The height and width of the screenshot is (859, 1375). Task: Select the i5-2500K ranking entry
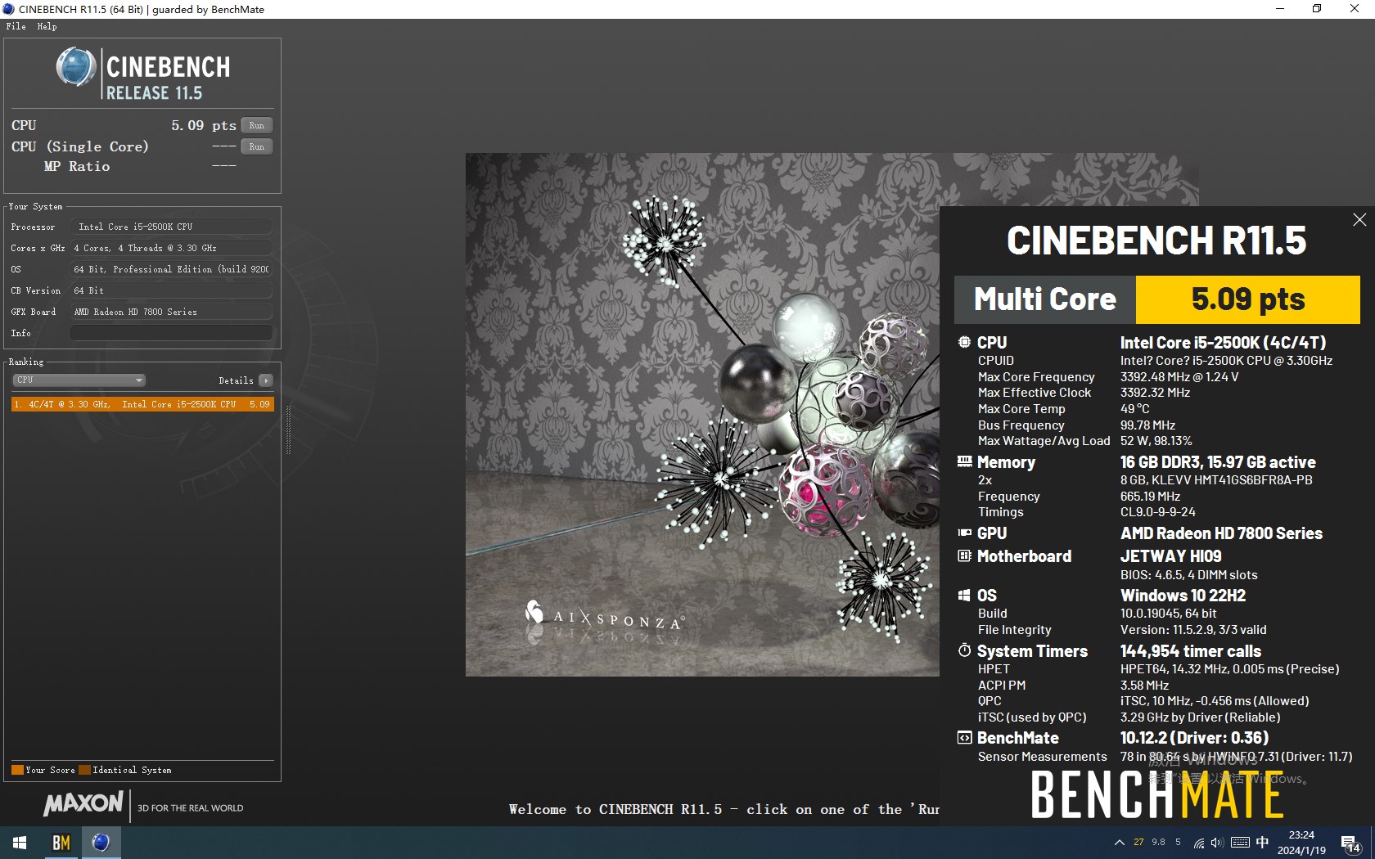pyautogui.click(x=142, y=404)
